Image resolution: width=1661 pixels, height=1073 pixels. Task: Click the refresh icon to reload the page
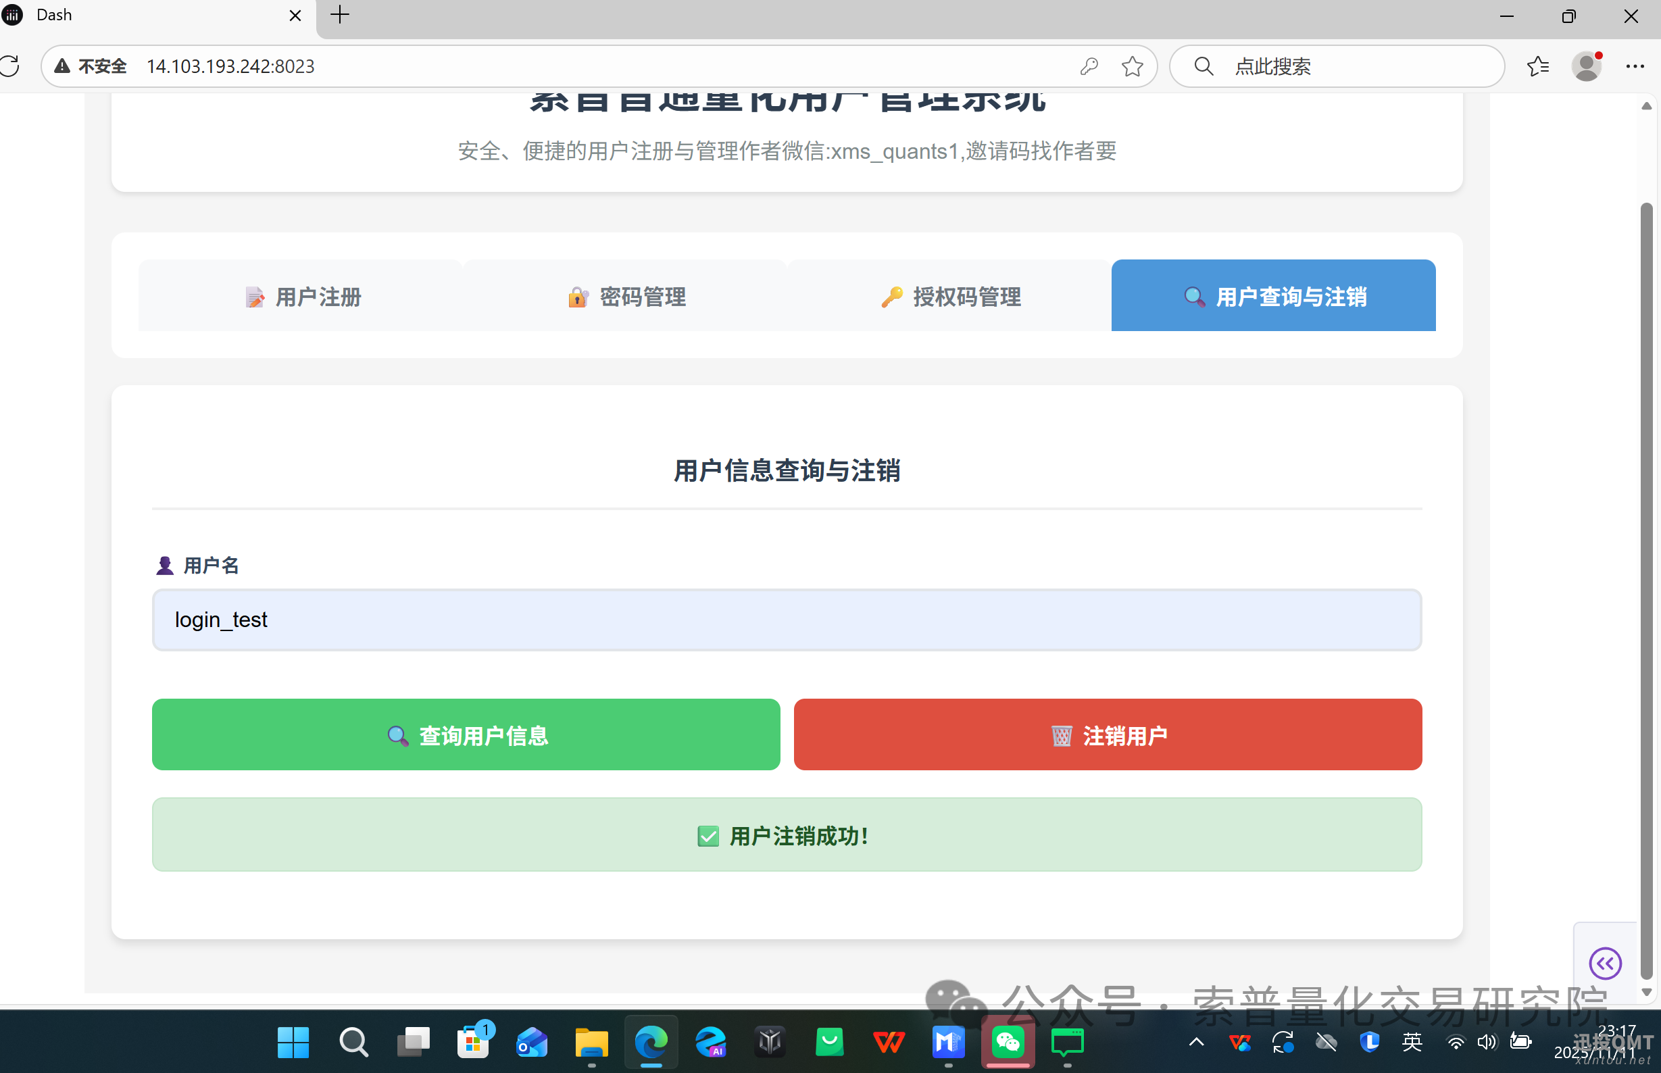[x=10, y=66]
